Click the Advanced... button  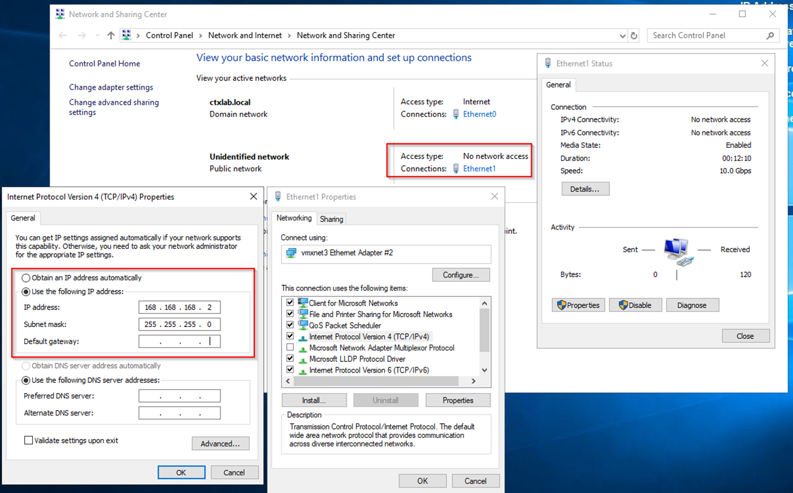coord(220,444)
